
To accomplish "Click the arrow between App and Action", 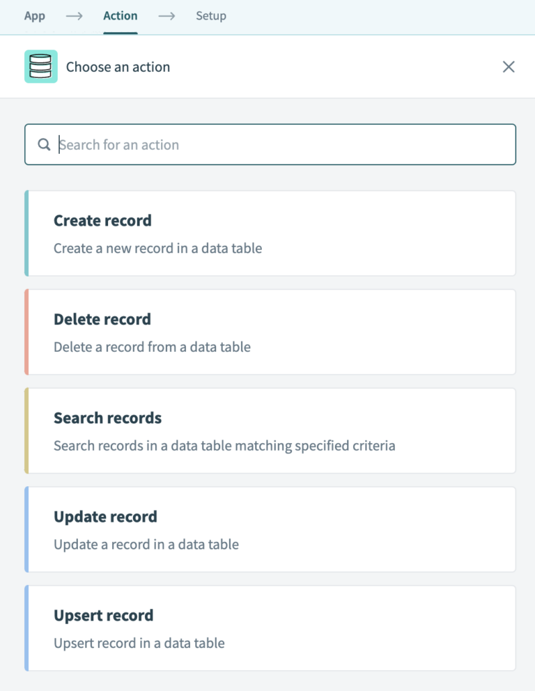I will coord(75,15).
